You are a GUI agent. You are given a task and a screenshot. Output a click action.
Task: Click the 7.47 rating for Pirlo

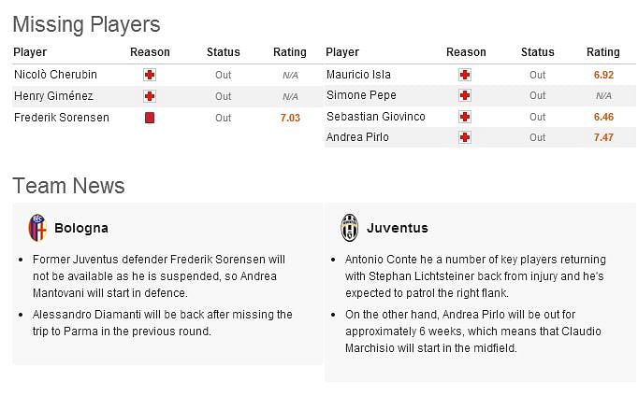(603, 137)
